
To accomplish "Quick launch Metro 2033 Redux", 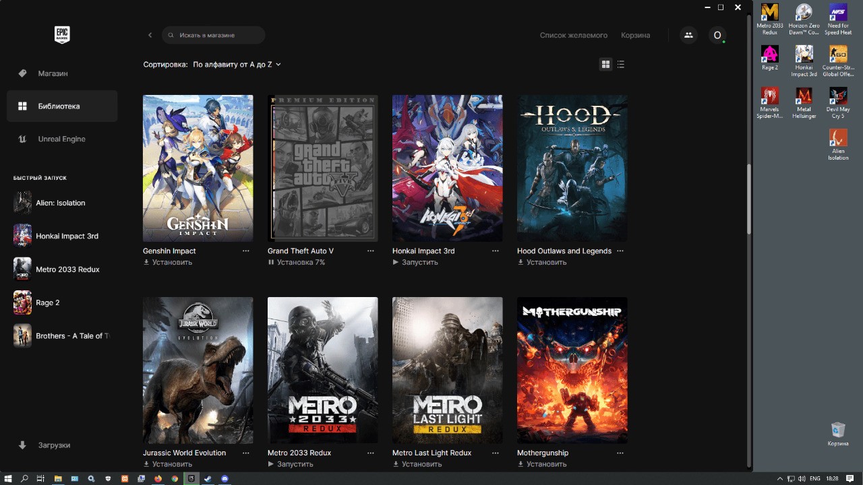I will (x=62, y=269).
